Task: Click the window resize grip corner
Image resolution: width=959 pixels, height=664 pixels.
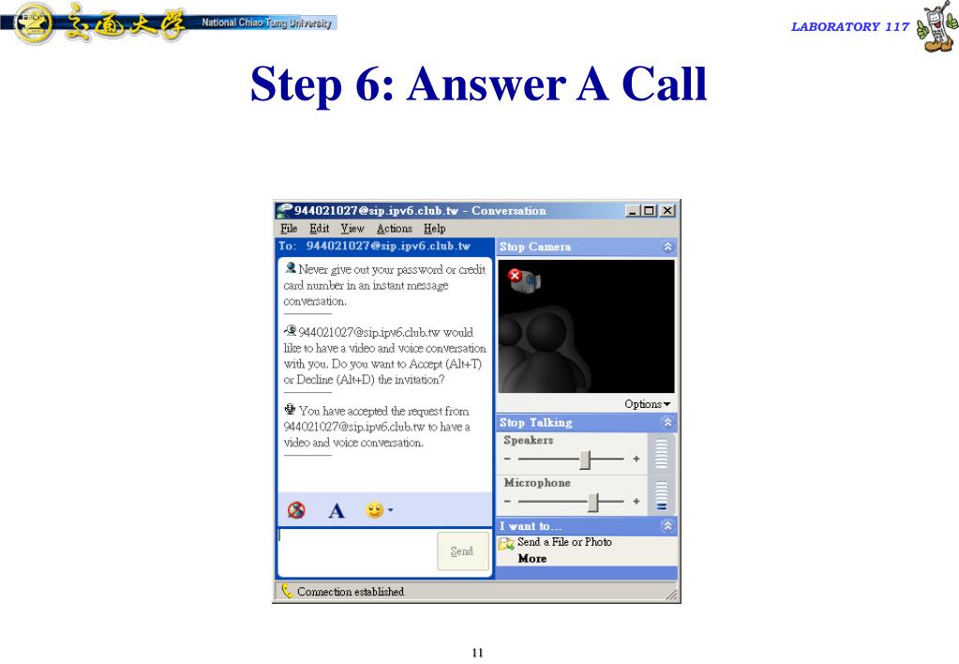Action: pyautogui.click(x=672, y=594)
